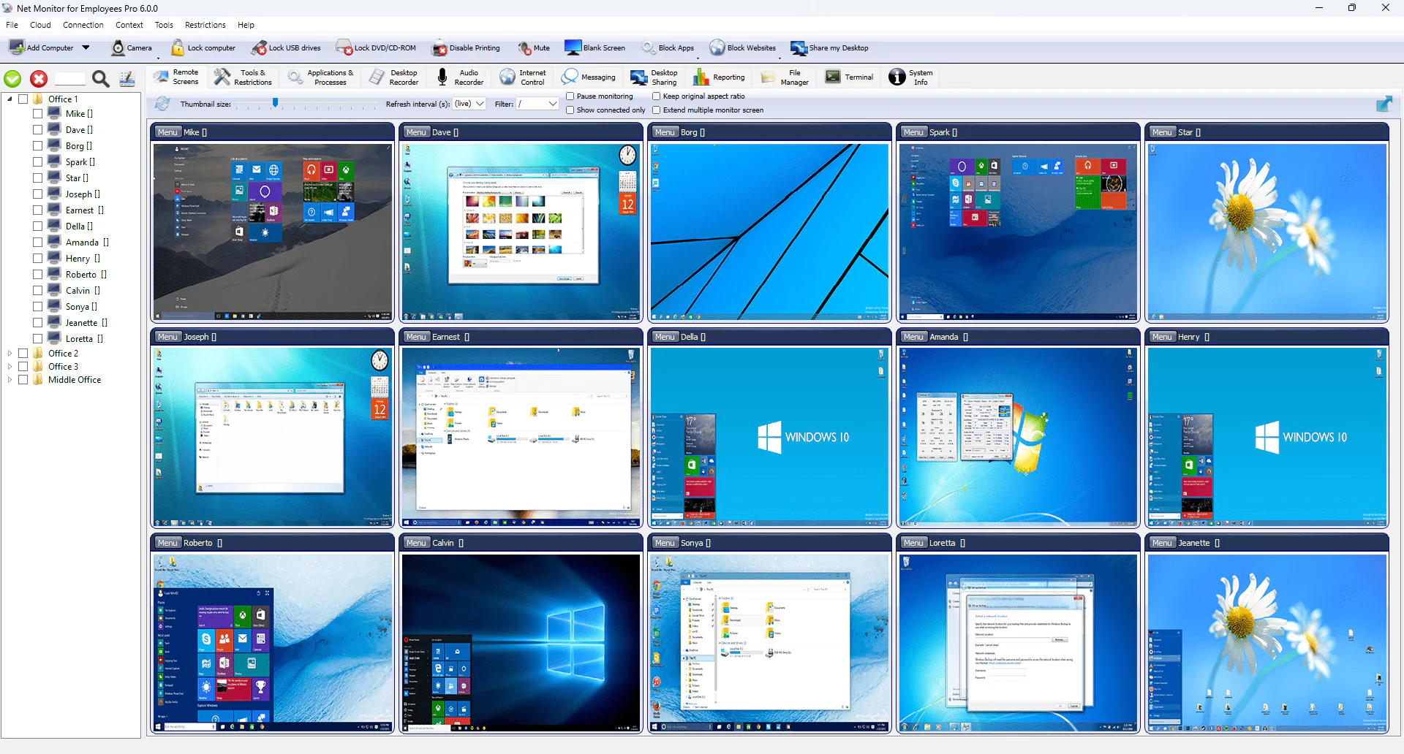Switch to Remote Screens view

[x=176, y=77]
